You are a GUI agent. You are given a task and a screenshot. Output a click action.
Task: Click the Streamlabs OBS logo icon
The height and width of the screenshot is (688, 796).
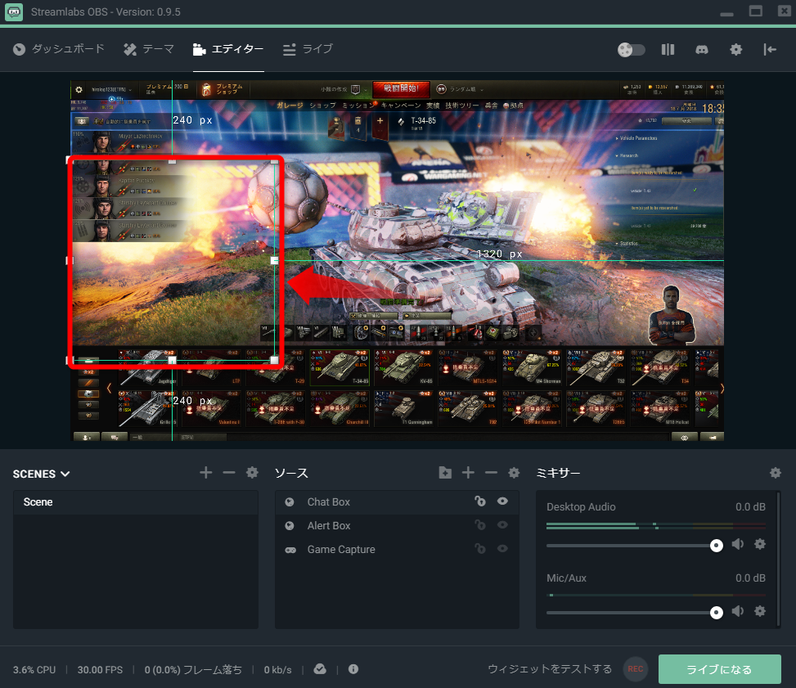click(14, 12)
